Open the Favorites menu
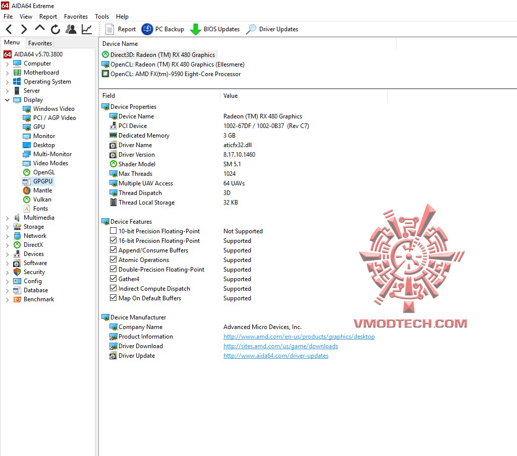Viewport: 517px width, 456px height. 76,17
